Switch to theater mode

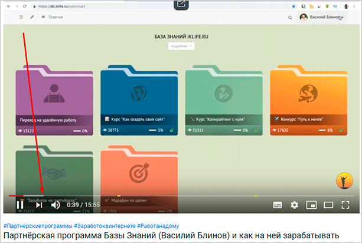(328, 205)
